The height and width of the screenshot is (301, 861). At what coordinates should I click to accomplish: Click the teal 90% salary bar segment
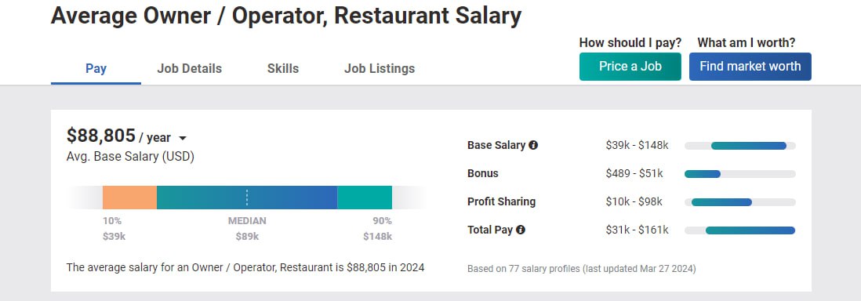click(365, 198)
